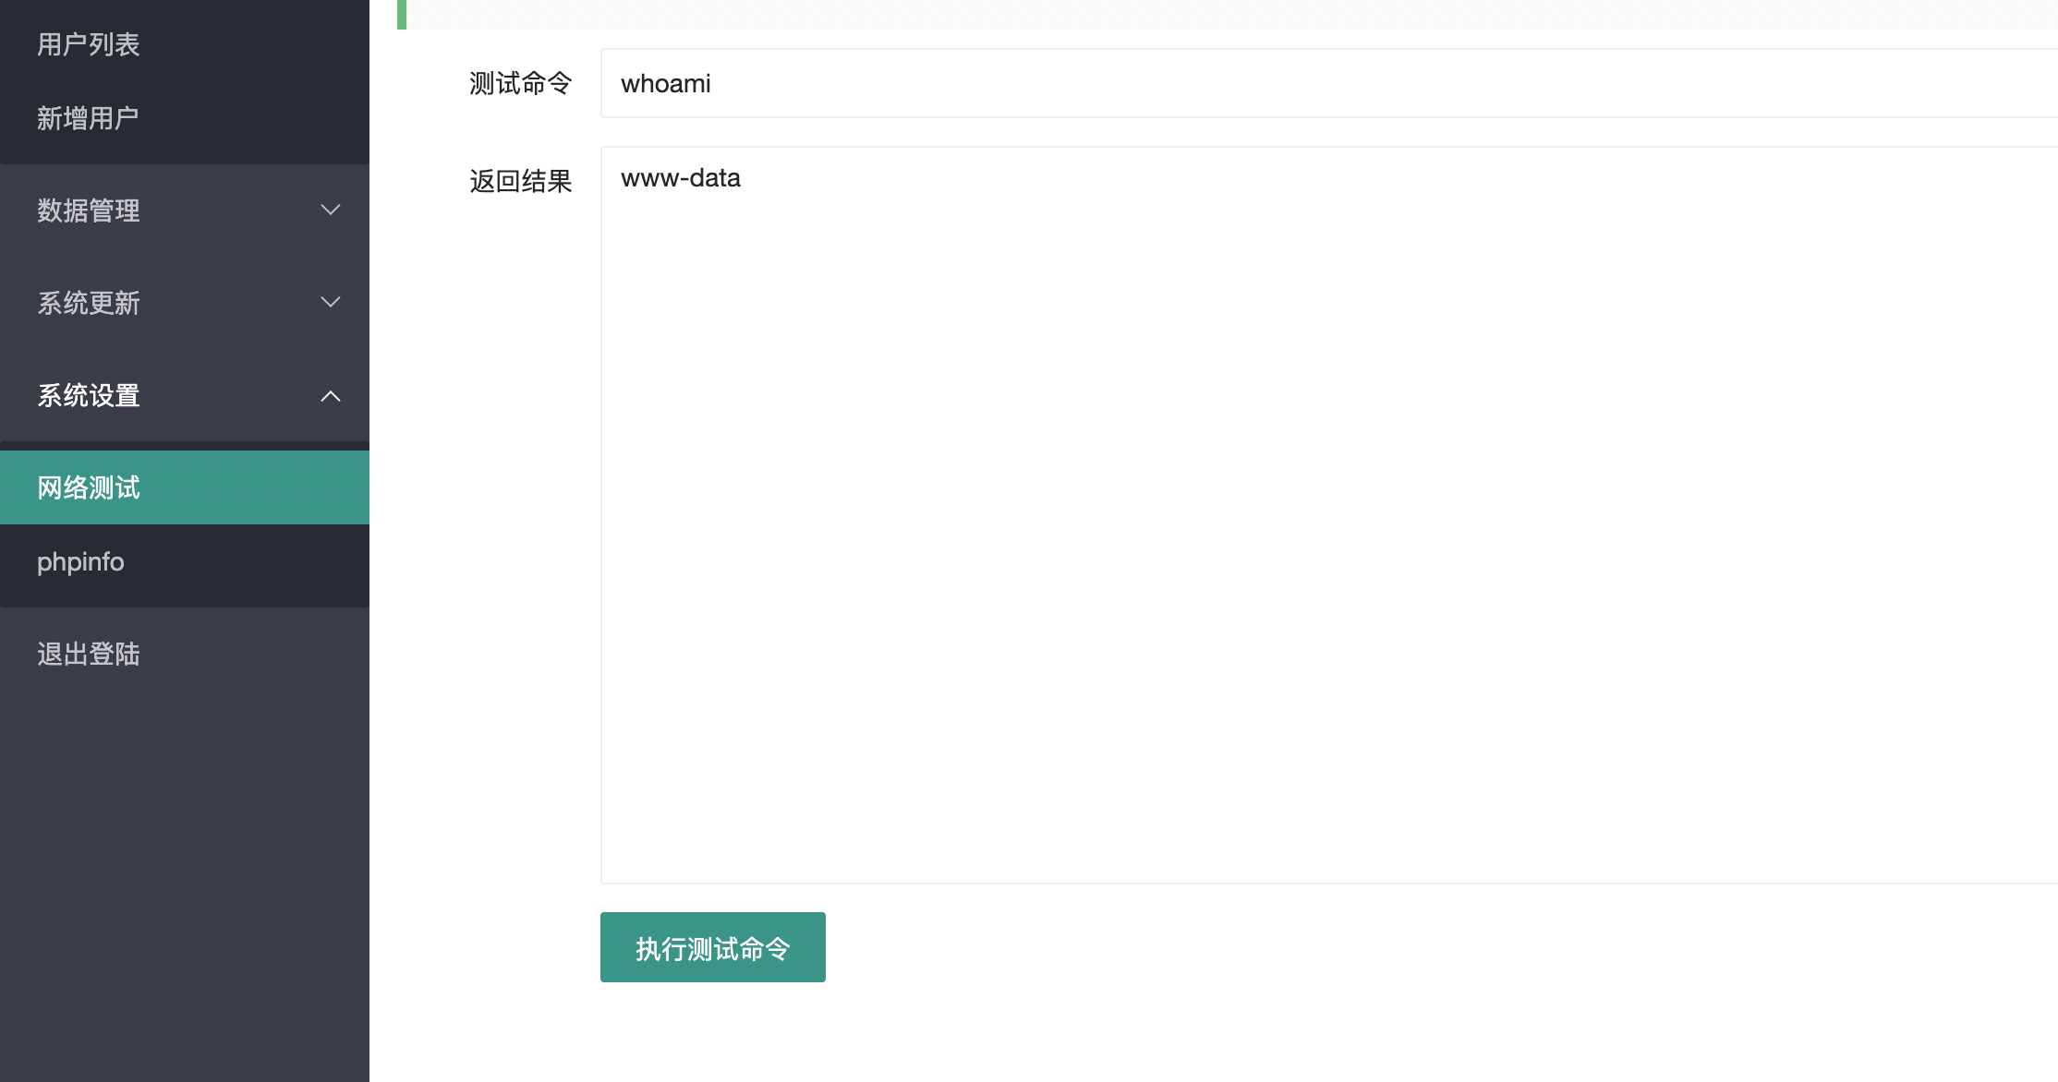The height and width of the screenshot is (1082, 2058).
Task: Click the 系统设置 sidebar label
Action: tap(89, 395)
